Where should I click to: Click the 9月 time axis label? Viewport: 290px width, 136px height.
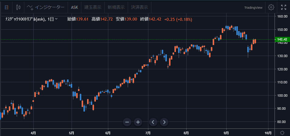point(226,133)
